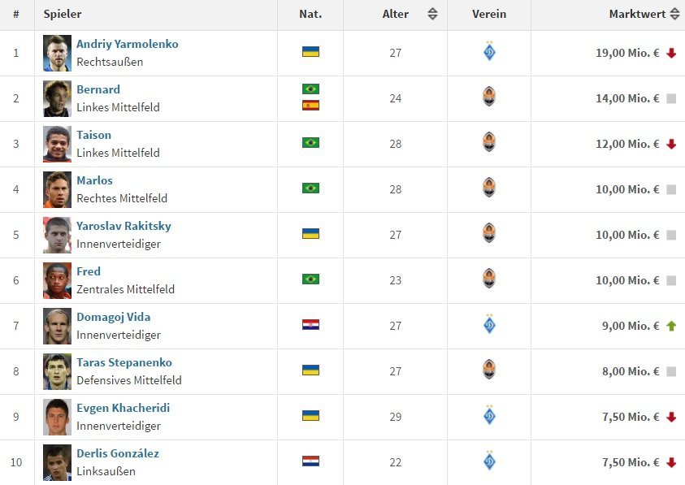Open Andriy Yarmolenko player profile link
685x485 pixels.
click(127, 44)
